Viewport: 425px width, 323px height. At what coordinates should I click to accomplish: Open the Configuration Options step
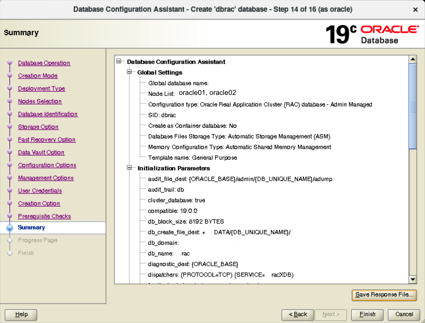pos(47,165)
